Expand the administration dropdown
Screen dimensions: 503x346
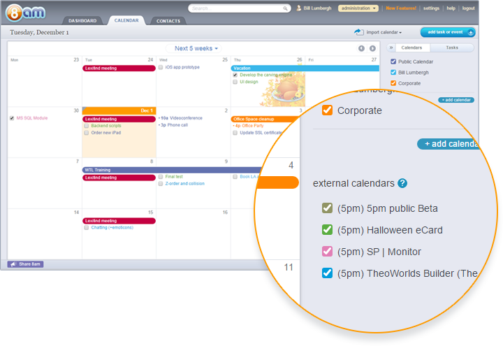(358, 8)
